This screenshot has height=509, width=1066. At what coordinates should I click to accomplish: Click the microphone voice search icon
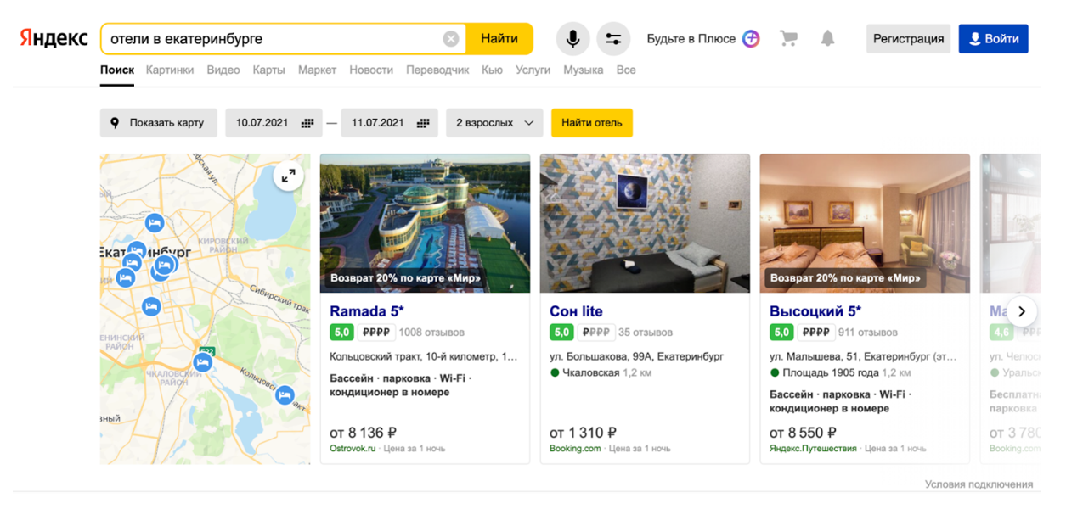point(572,39)
